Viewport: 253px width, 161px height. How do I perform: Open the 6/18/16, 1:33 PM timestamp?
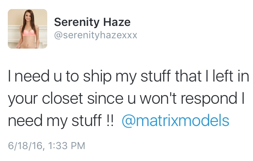click(46, 146)
